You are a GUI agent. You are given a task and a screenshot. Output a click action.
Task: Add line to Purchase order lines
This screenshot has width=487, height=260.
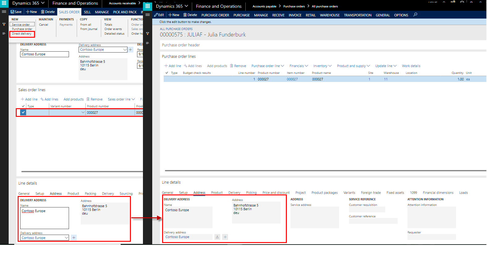pyautogui.click(x=173, y=66)
